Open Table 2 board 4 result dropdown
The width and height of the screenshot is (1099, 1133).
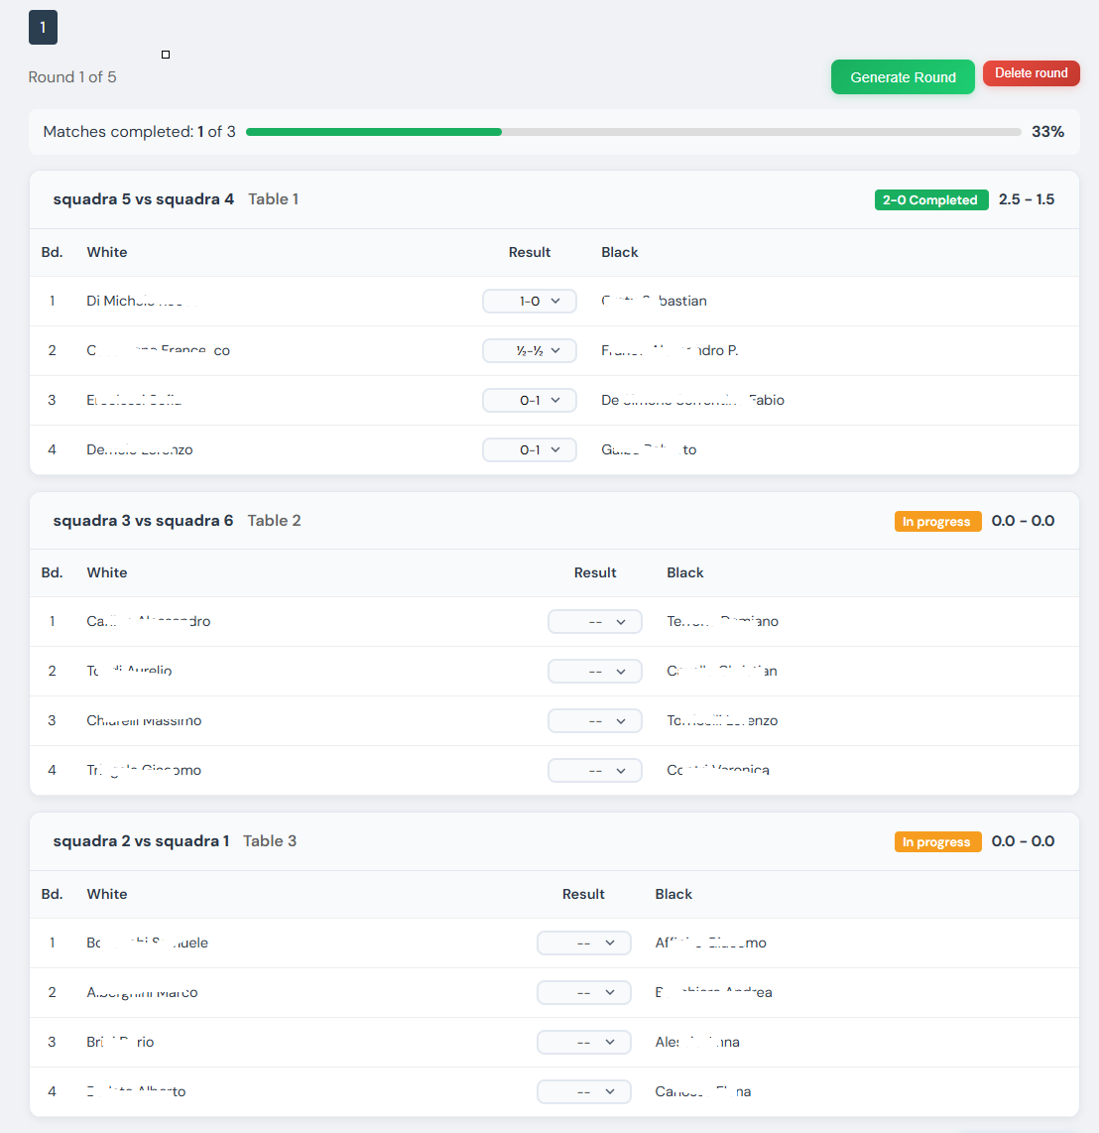pyautogui.click(x=595, y=770)
